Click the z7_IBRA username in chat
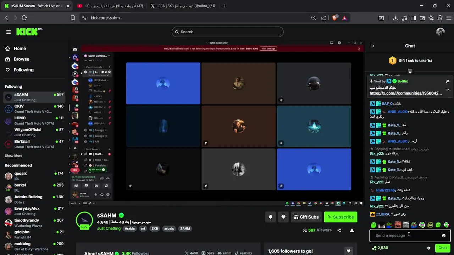The width and height of the screenshot is (454, 255). click(383, 214)
